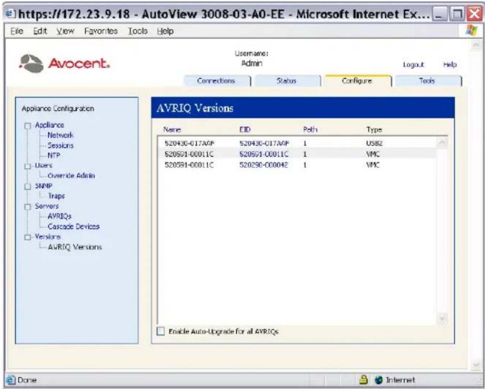485x389 pixels.
Task: Click EID link 520591-00011C
Action: click(x=264, y=154)
